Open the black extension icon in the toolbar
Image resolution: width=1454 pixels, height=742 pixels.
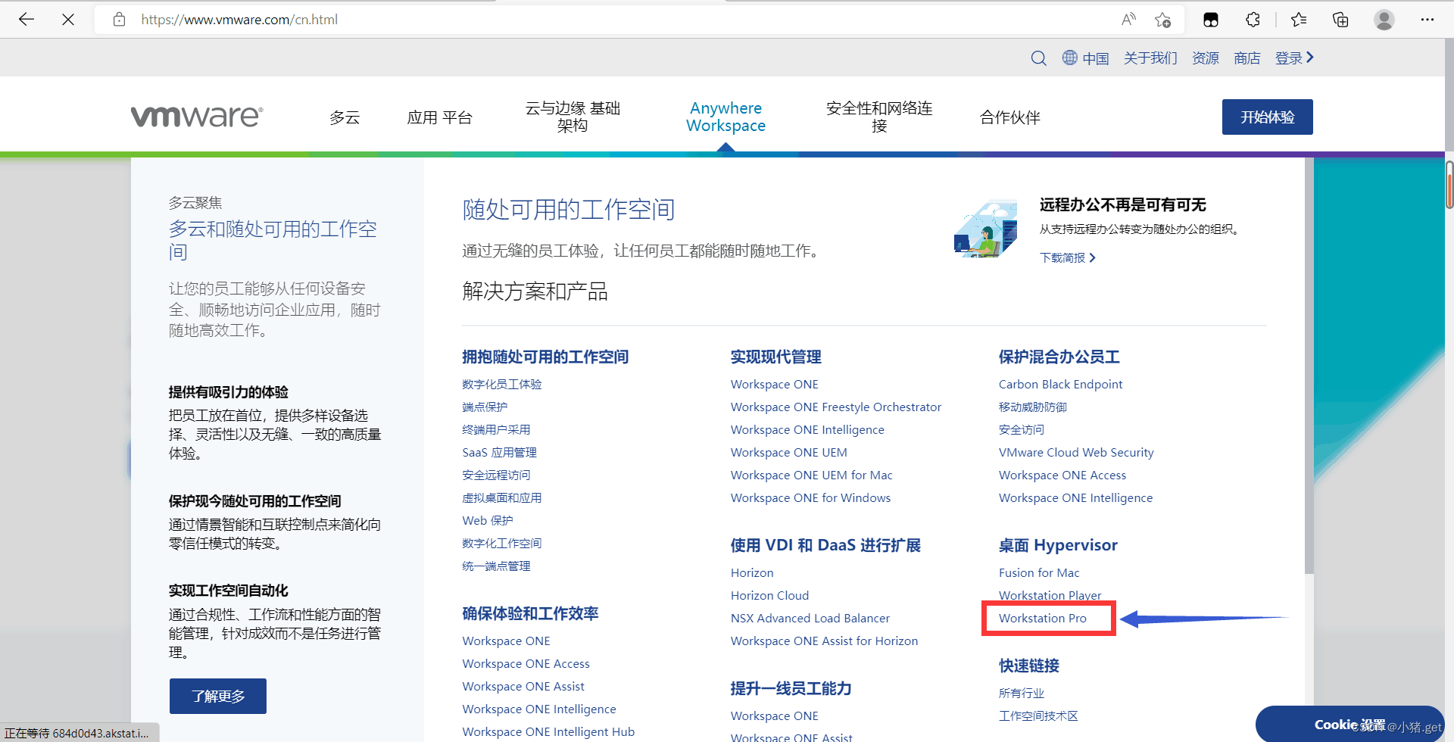(1211, 20)
